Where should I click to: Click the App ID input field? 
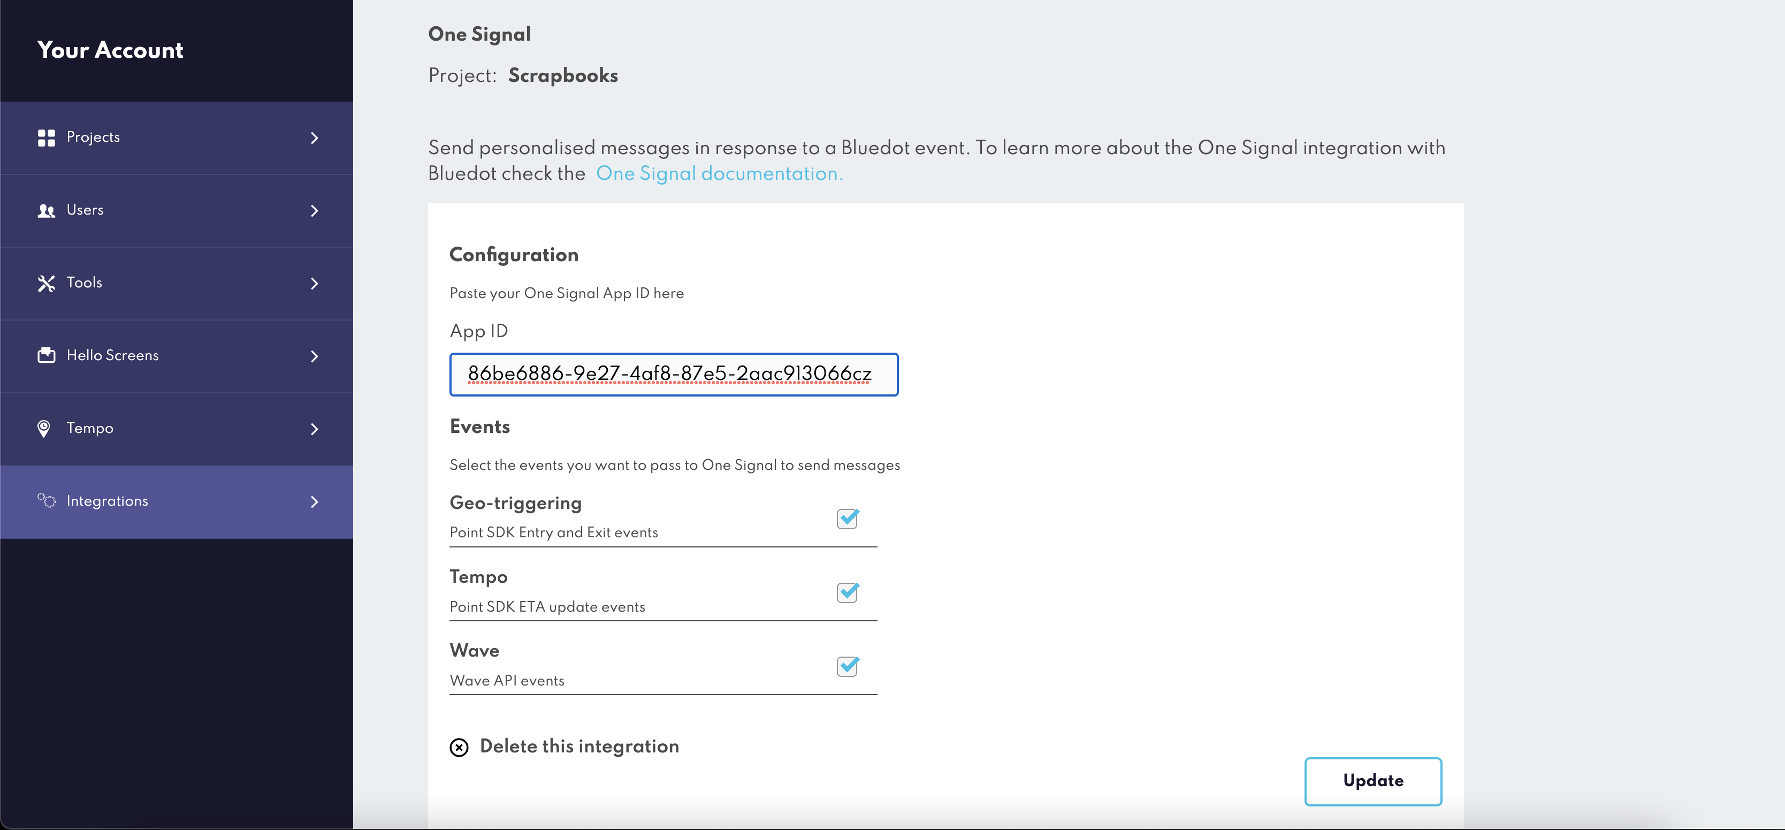point(674,374)
